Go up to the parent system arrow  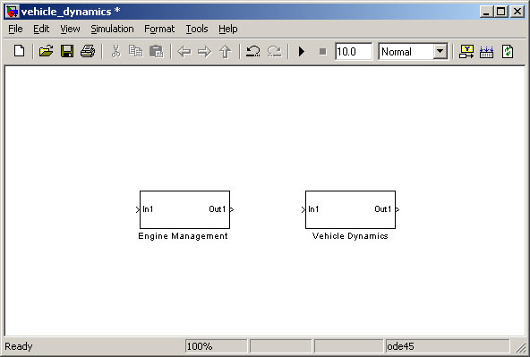(x=225, y=52)
